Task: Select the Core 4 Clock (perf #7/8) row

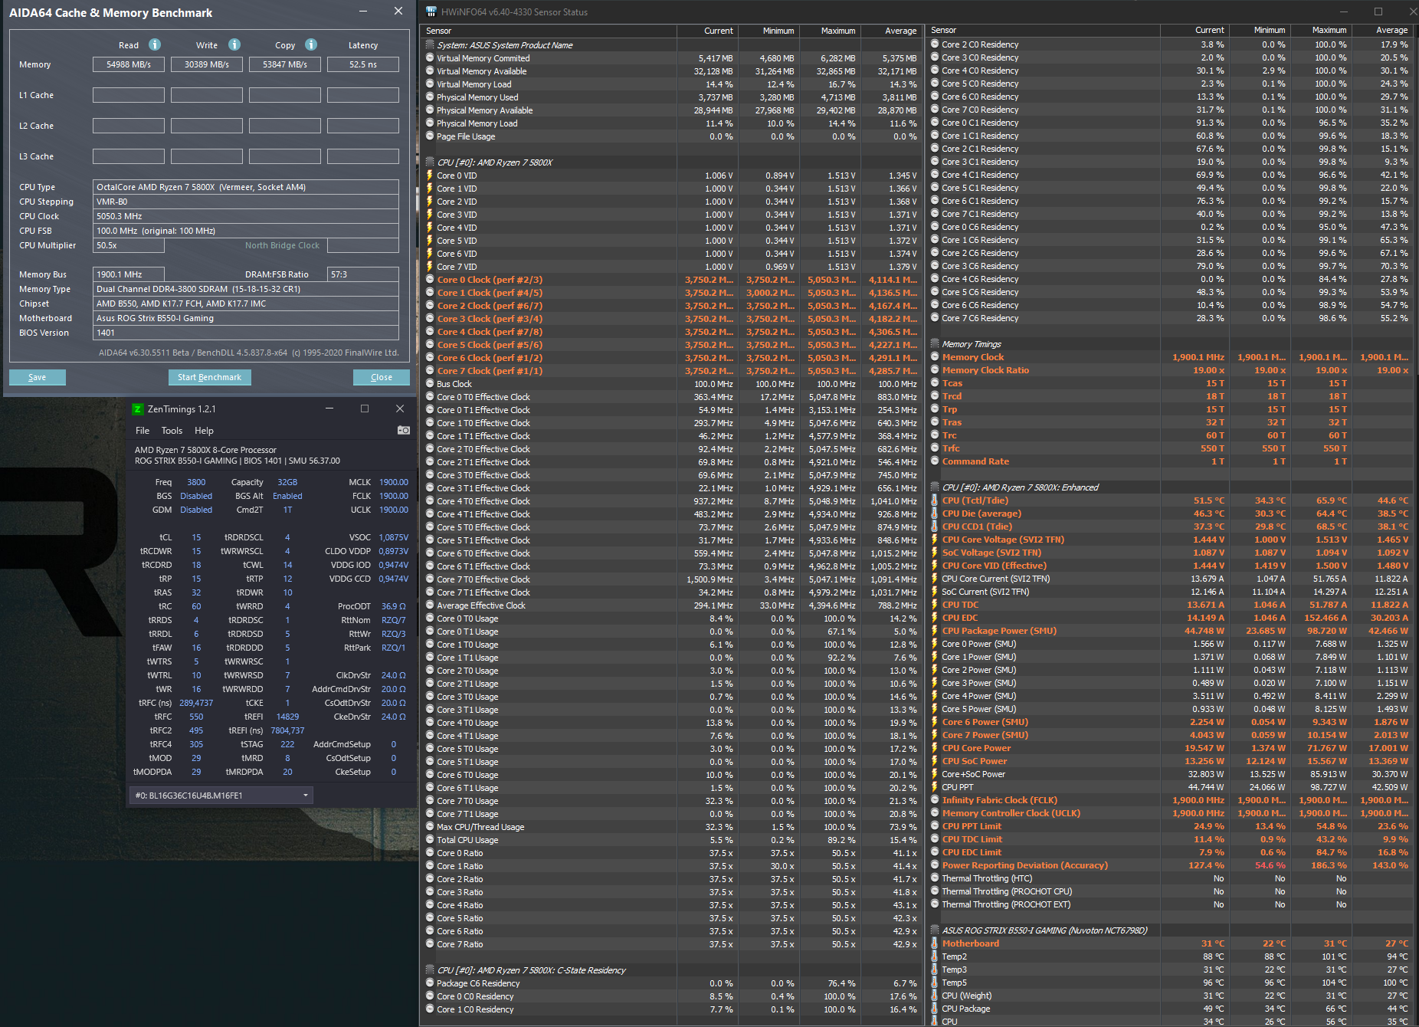Action: click(x=671, y=332)
